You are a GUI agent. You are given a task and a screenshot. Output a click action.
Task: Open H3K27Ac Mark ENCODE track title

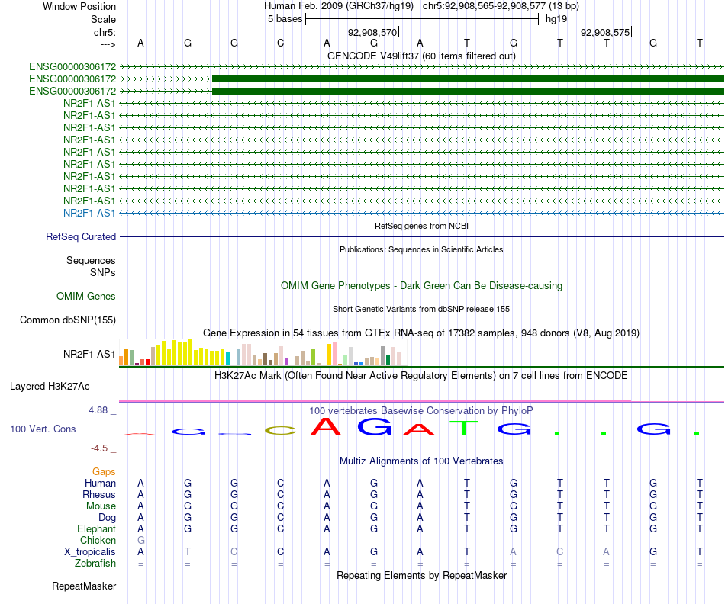coord(421,375)
